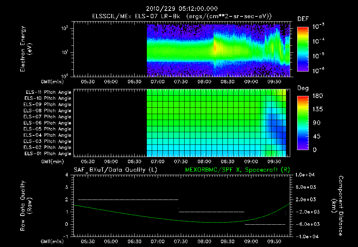The image size is (358, 247).
Task: Select the Component Distance (km) axis label
Action: click(337, 206)
